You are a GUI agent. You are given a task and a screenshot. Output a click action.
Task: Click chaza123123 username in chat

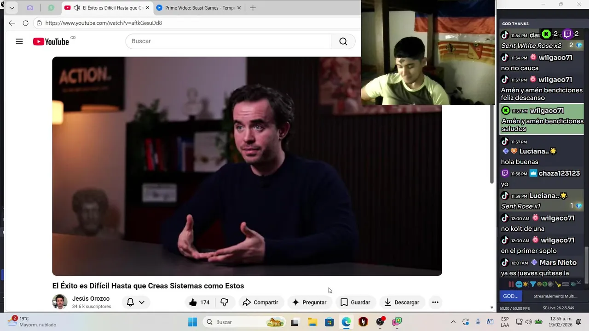click(559, 173)
